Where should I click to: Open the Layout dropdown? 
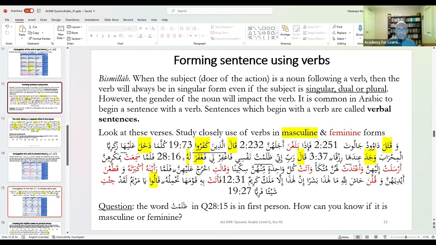tap(74, 27)
